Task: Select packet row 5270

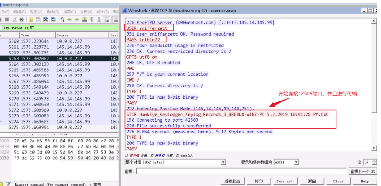Action: (x=59, y=99)
